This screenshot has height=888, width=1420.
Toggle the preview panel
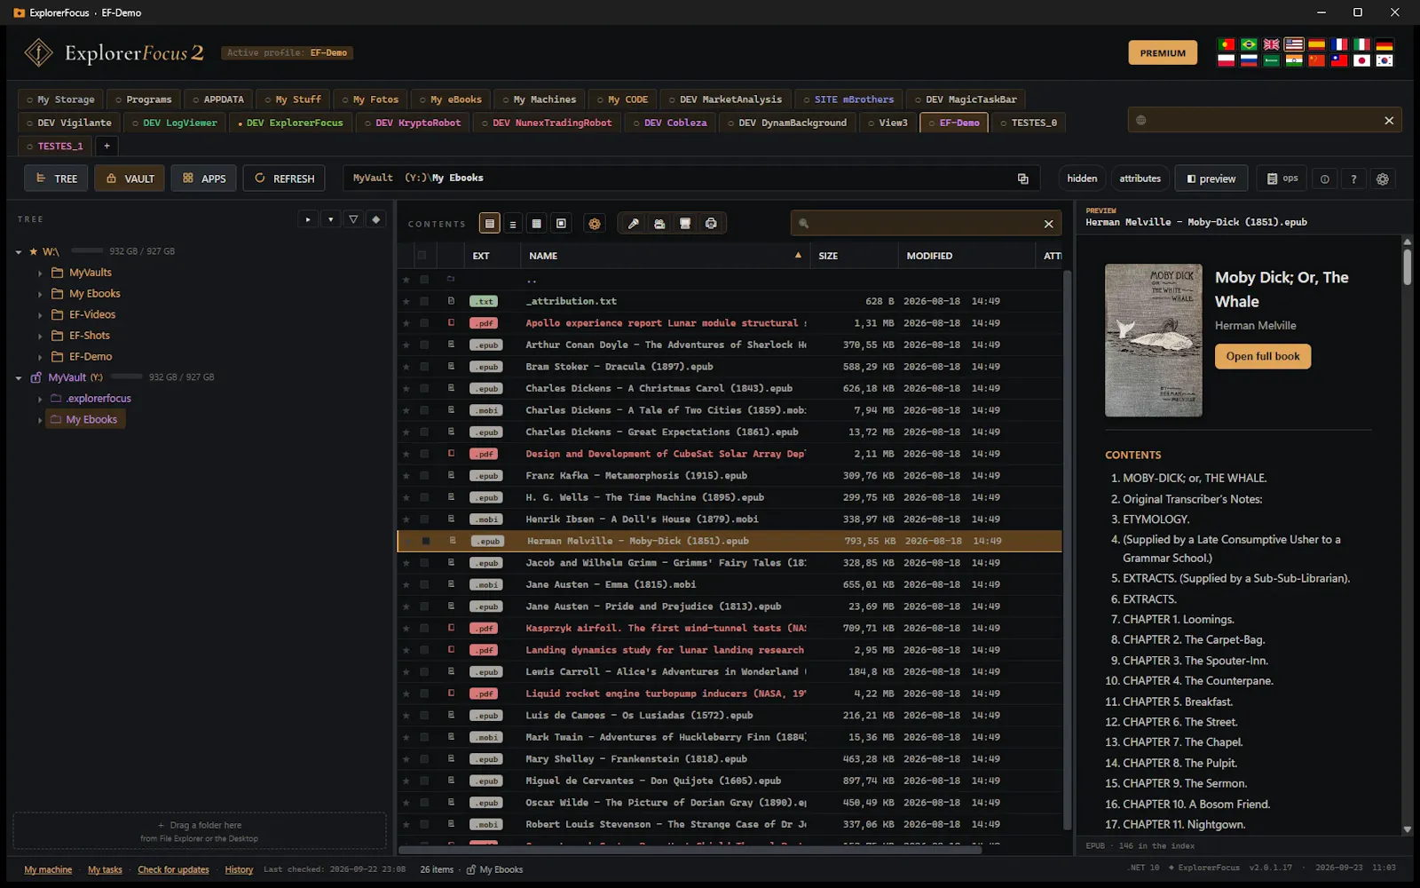(x=1211, y=178)
